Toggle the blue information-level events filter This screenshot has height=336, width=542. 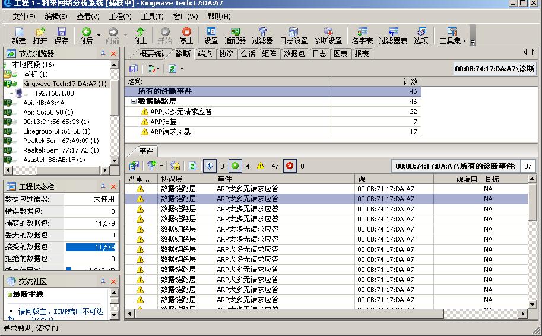(x=210, y=166)
